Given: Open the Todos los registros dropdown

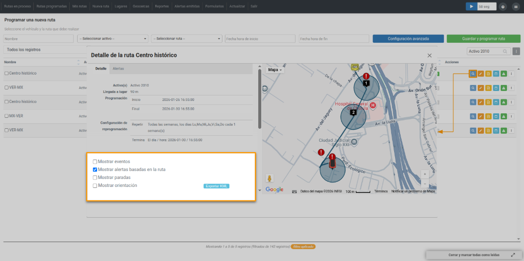Looking at the screenshot, I should pos(45,50).
